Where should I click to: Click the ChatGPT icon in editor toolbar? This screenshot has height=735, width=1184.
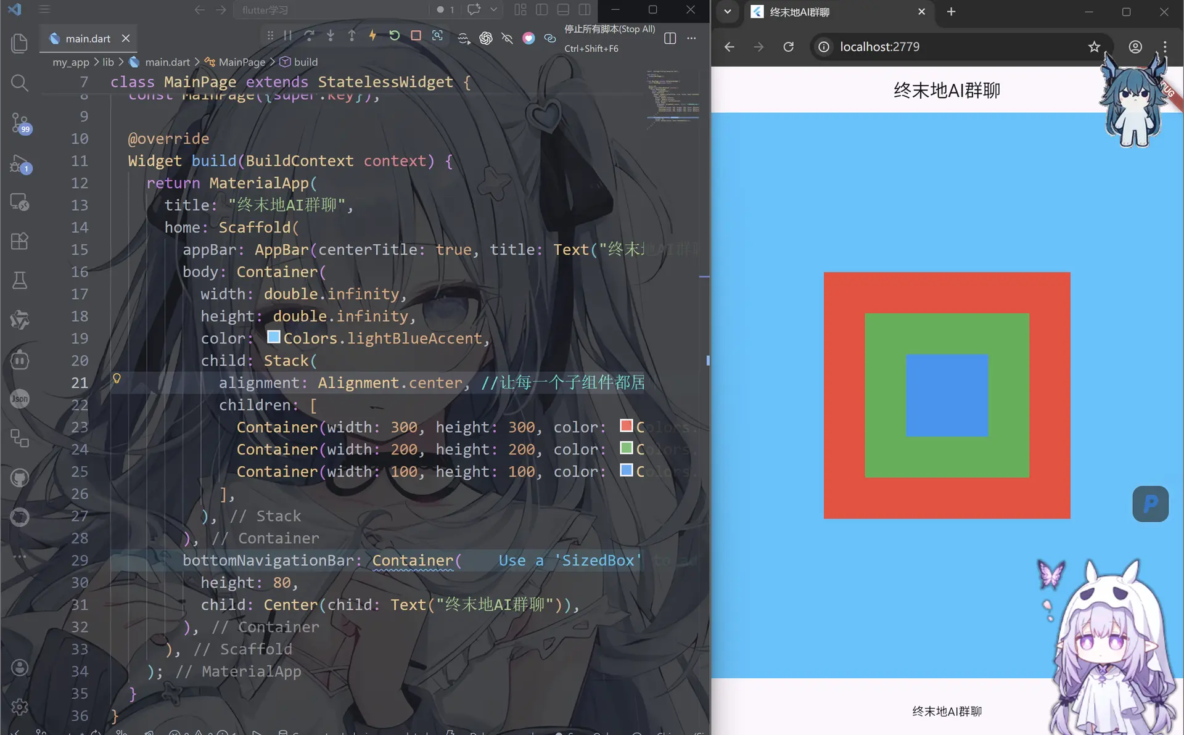[486, 38]
